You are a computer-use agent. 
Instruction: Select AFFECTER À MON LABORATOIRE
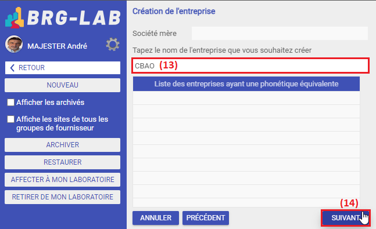click(x=63, y=180)
